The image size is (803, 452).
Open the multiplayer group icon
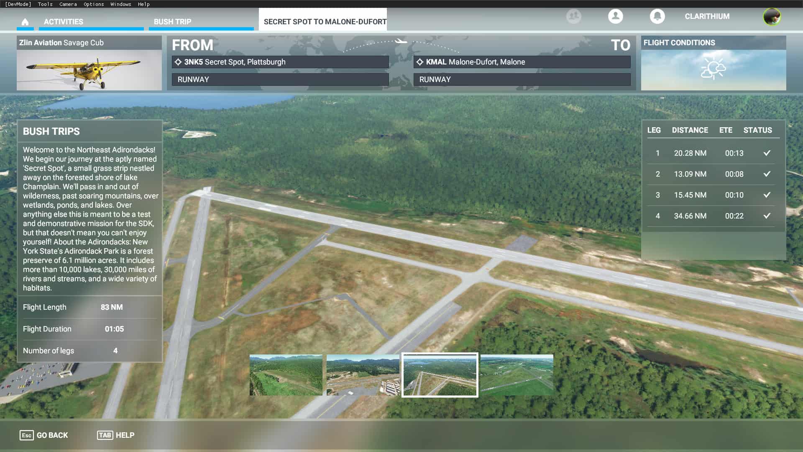click(573, 16)
